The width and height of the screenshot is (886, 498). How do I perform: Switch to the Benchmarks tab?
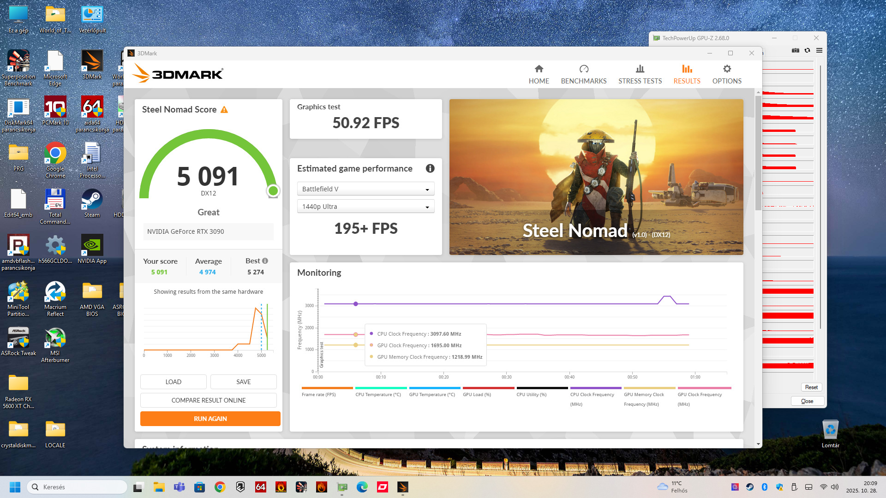(584, 74)
